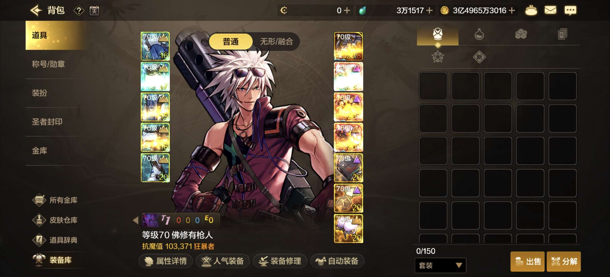Switch to 普通 equipment view
Image resolution: width=610 pixels, height=277 pixels.
[x=231, y=42]
